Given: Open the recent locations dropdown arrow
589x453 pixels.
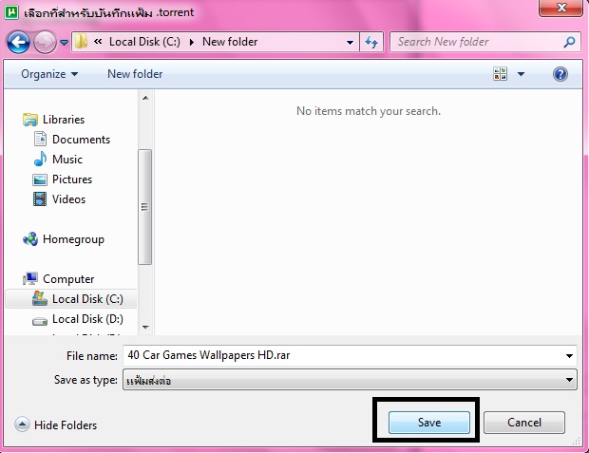Looking at the screenshot, I should 65,43.
